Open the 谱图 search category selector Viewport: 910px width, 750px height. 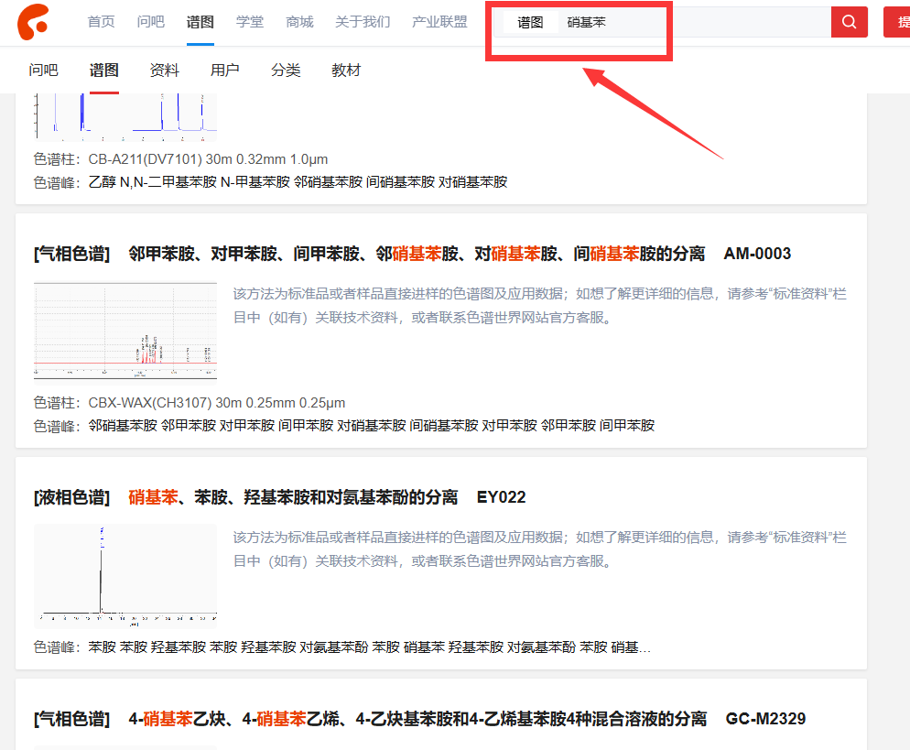530,23
